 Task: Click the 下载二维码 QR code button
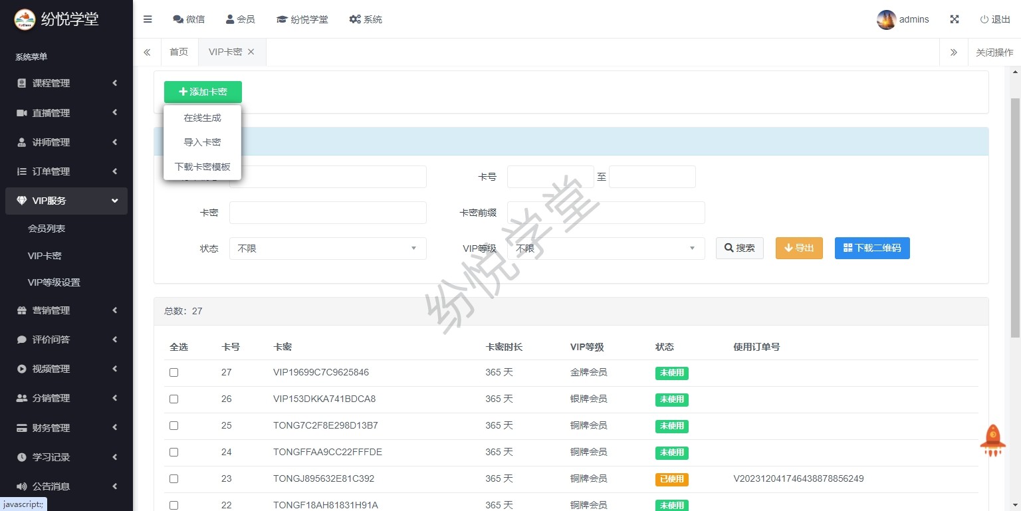click(x=872, y=248)
